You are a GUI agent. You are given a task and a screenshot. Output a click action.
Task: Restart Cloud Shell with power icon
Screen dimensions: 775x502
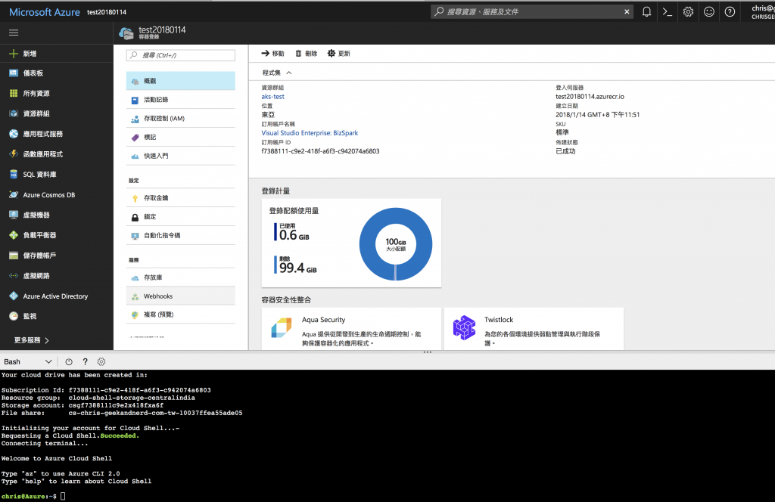point(69,362)
